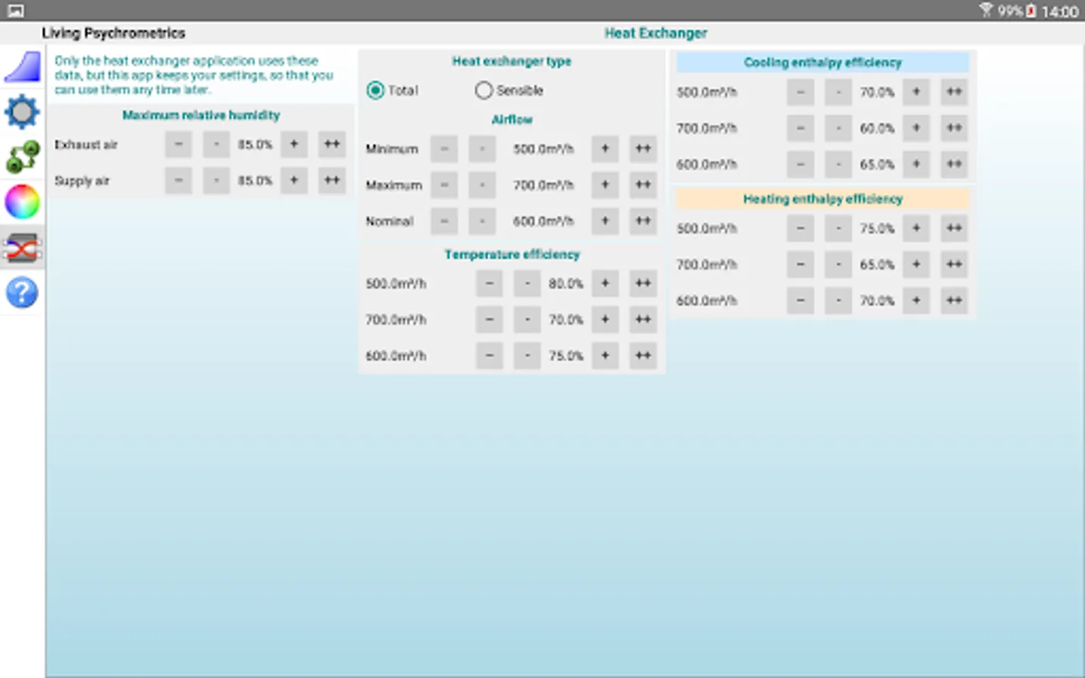The height and width of the screenshot is (678, 1085).
Task: Increase Nominal airflow with single plus
Action: [605, 221]
